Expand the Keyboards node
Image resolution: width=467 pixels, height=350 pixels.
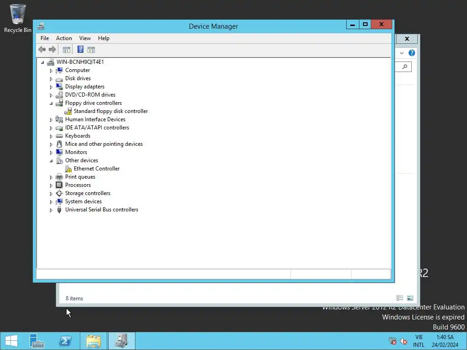tap(51, 136)
